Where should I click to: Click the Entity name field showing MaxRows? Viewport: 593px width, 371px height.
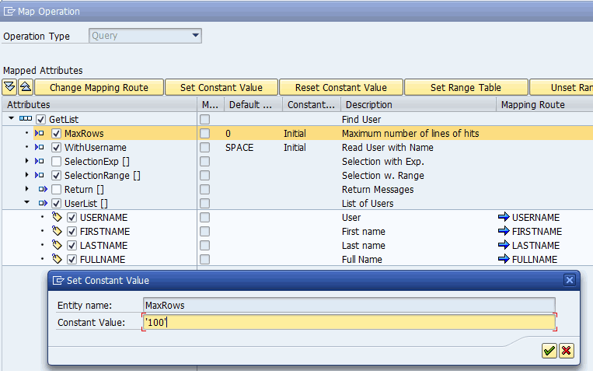[x=349, y=305]
